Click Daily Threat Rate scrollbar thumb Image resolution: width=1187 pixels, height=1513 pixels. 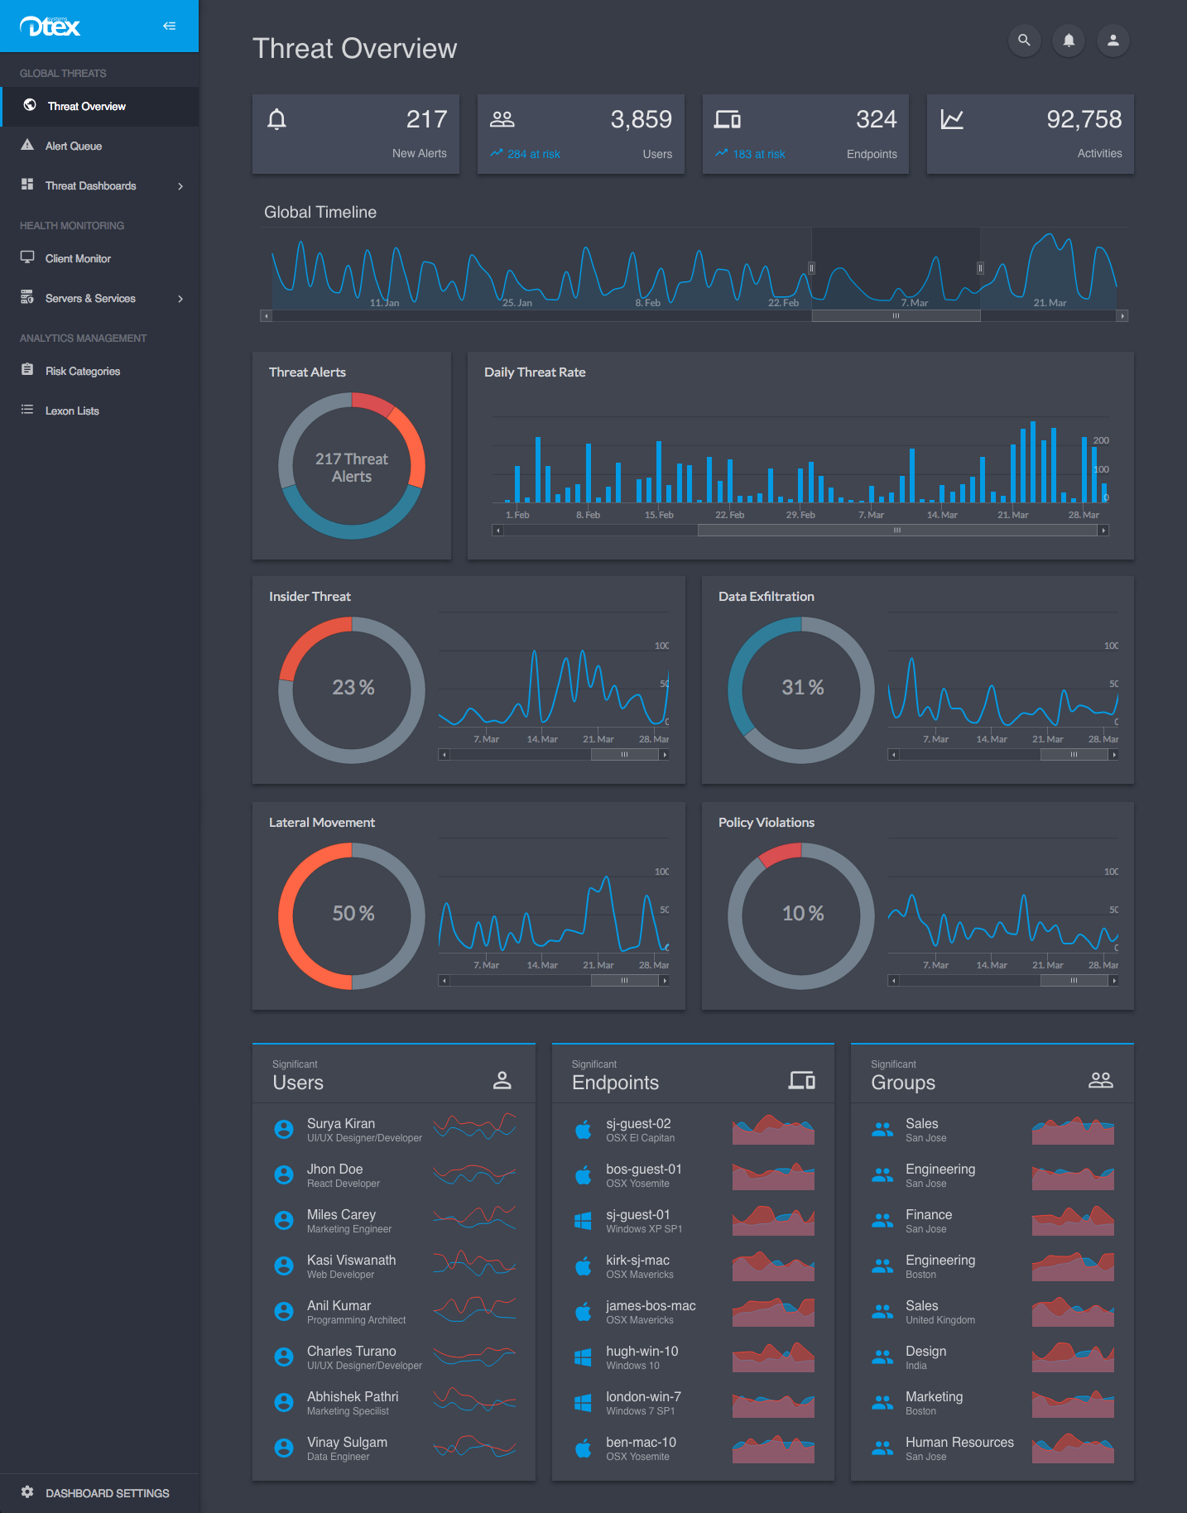coord(897,531)
